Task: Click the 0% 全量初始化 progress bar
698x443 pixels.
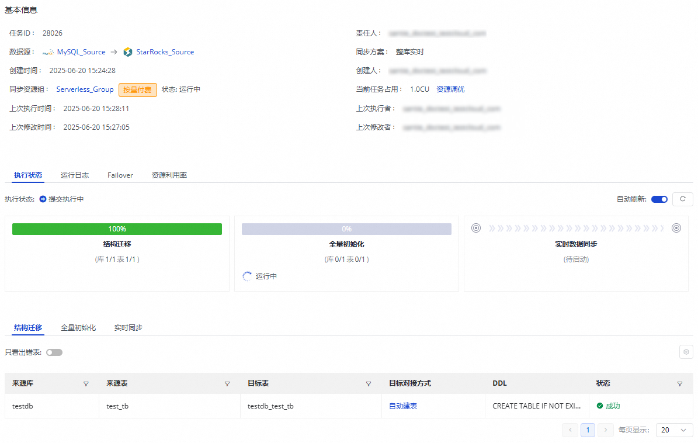Action: [x=346, y=229]
